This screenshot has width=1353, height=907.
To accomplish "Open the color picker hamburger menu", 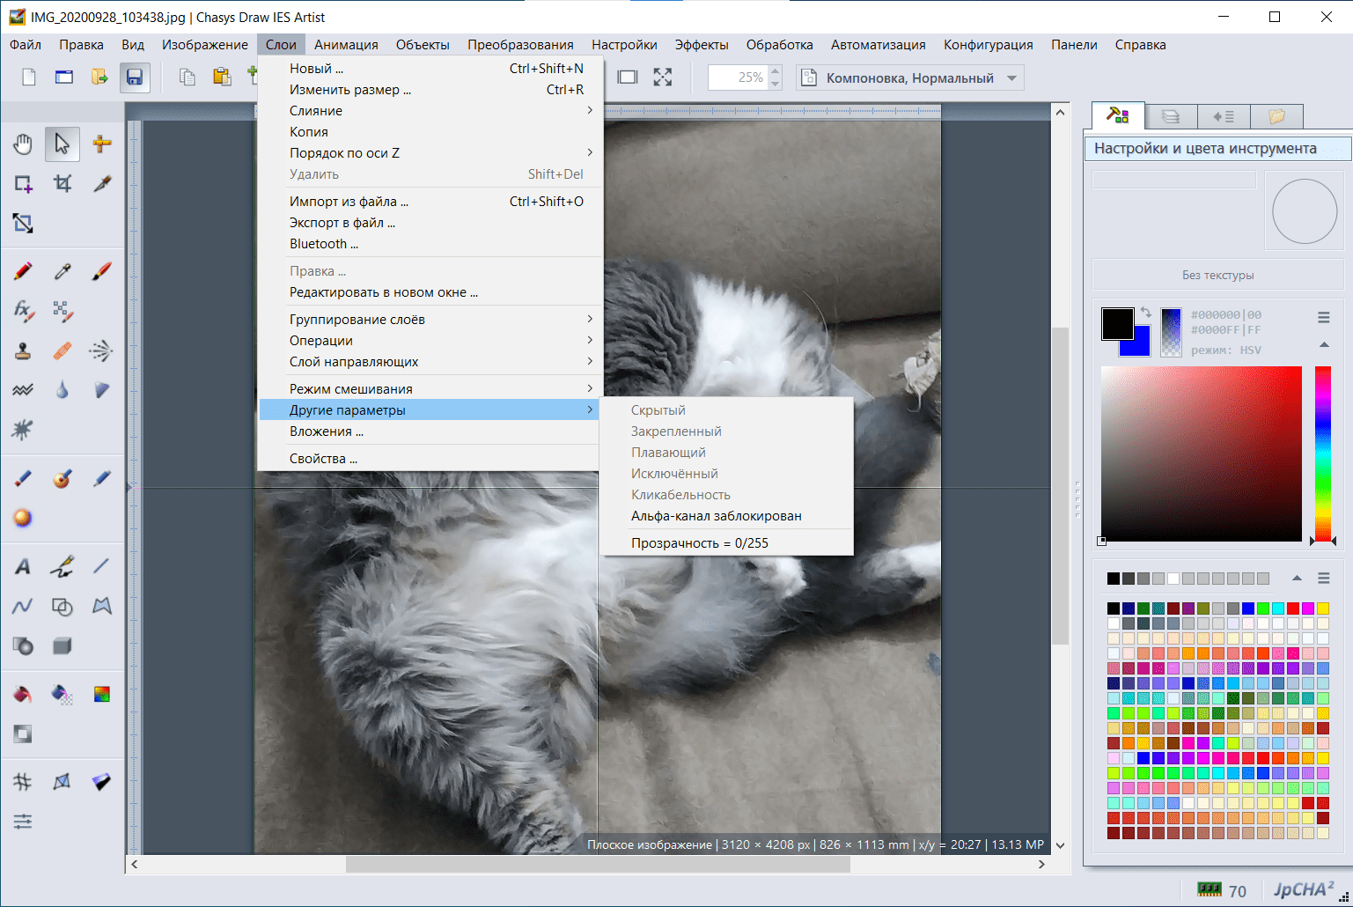I will click(x=1323, y=317).
